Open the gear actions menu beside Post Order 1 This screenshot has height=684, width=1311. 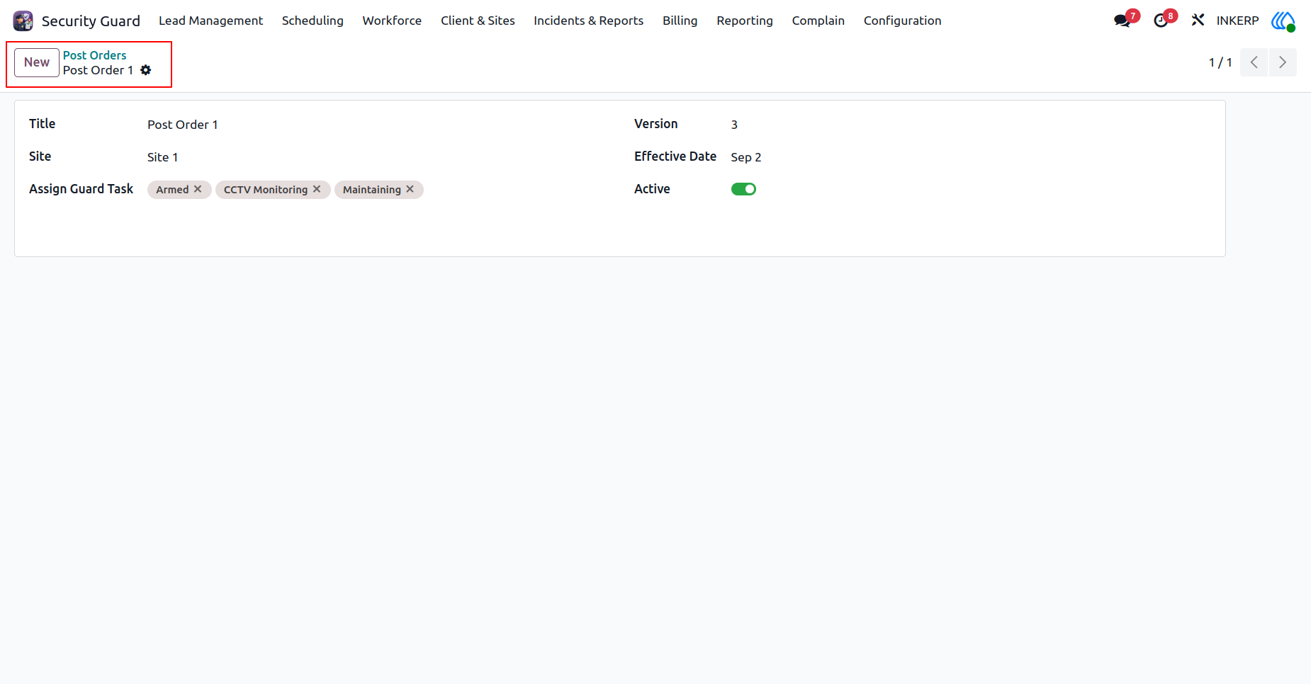[146, 70]
